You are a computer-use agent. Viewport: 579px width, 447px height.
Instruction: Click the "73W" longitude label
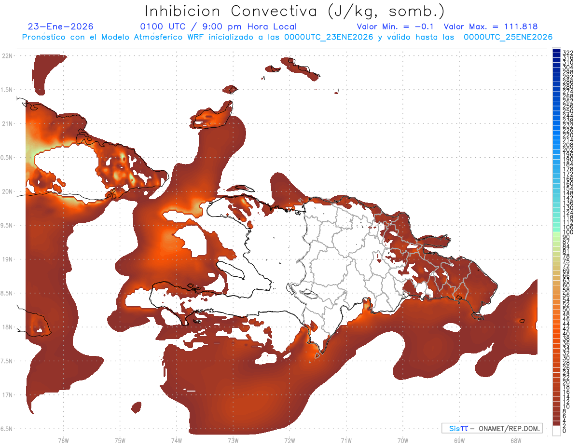point(233,440)
